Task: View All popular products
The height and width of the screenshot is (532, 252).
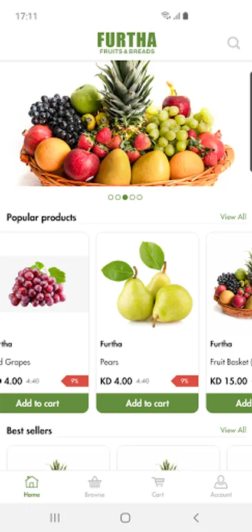Action: pyautogui.click(x=233, y=217)
